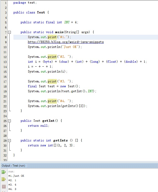Place cursor on the class name Test
Viewport: 158px width, 192px height.
(x=41, y=12)
